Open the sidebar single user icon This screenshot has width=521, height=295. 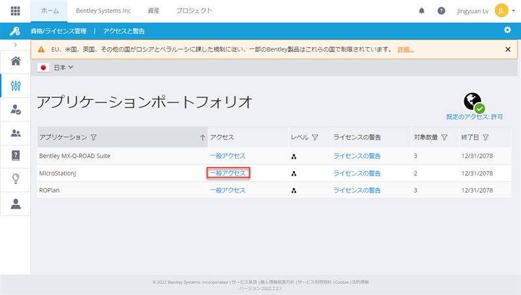(x=16, y=204)
